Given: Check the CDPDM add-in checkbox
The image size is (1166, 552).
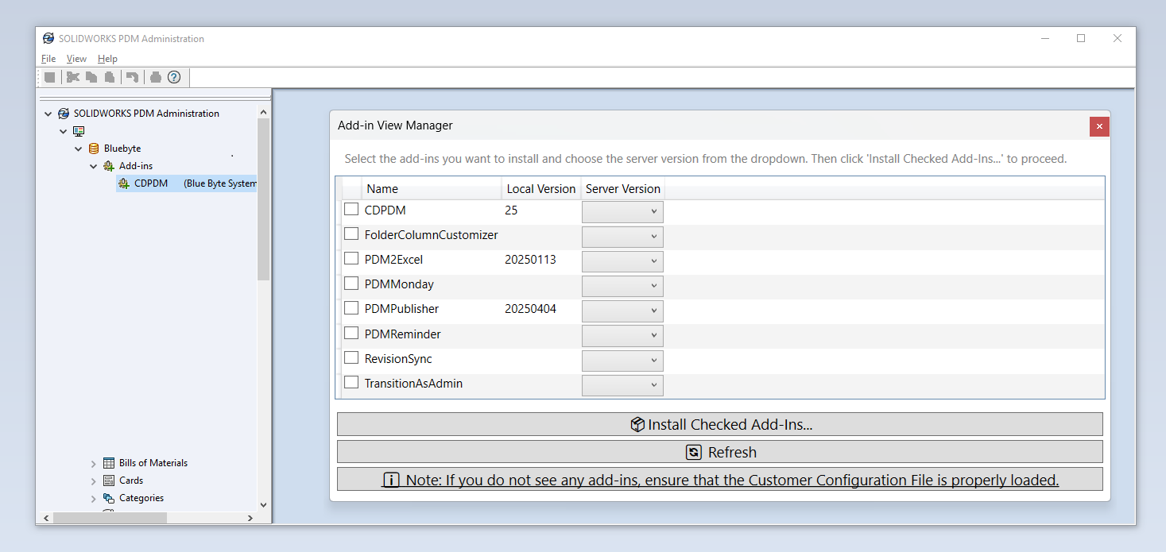Looking at the screenshot, I should (x=351, y=209).
